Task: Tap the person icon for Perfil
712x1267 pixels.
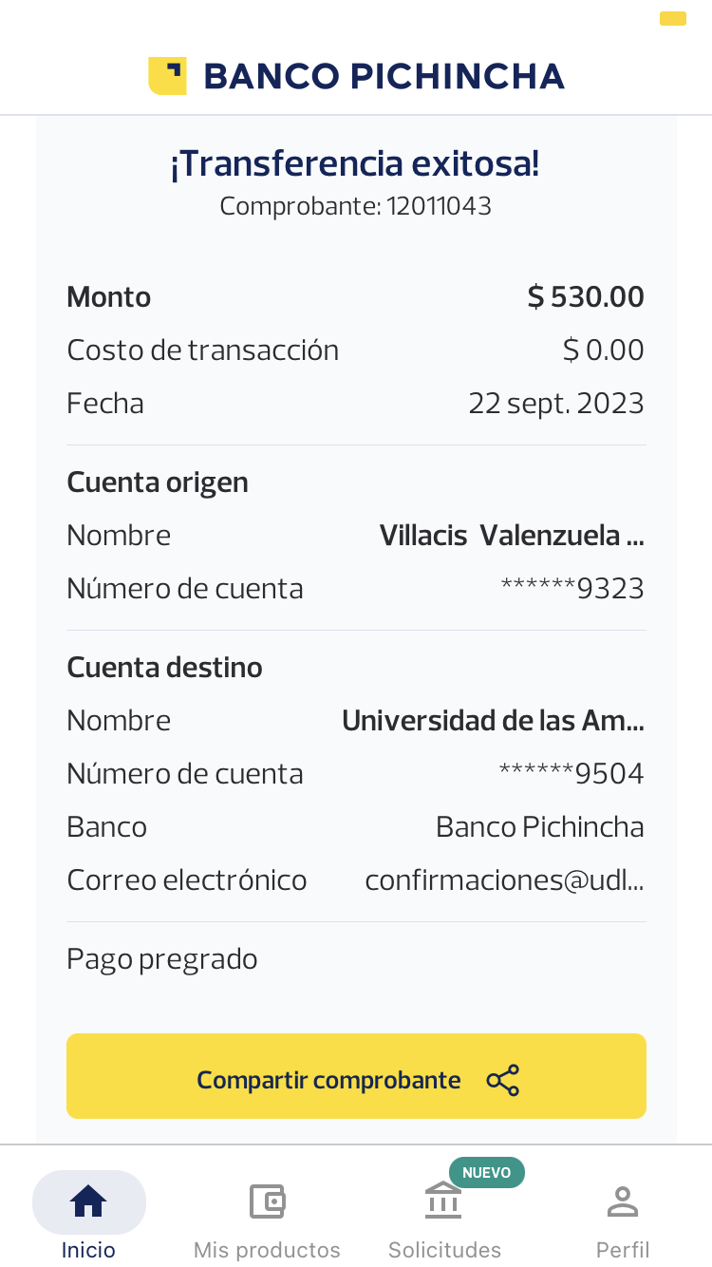Action: pos(623,1201)
